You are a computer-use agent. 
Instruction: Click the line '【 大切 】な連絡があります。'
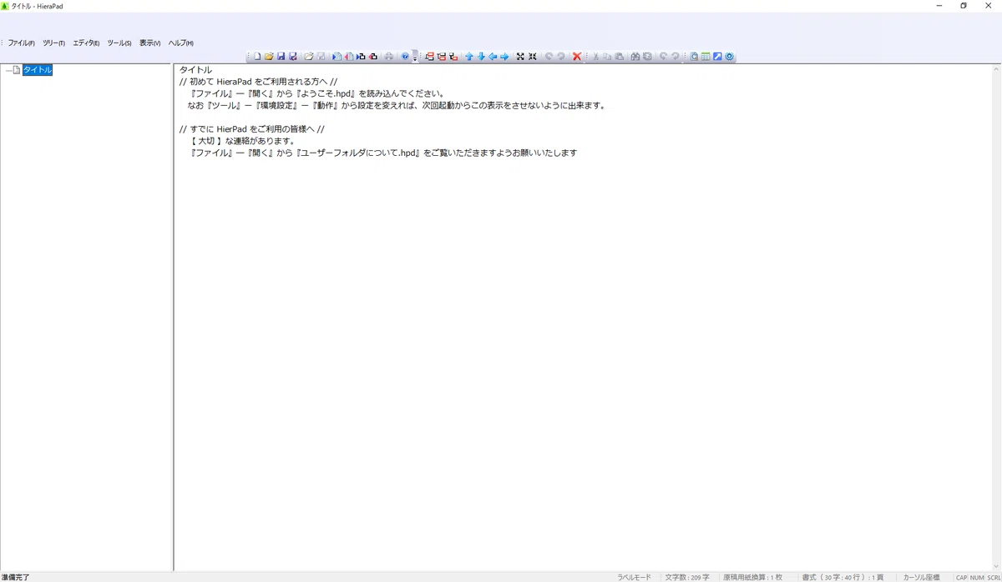[x=243, y=141]
